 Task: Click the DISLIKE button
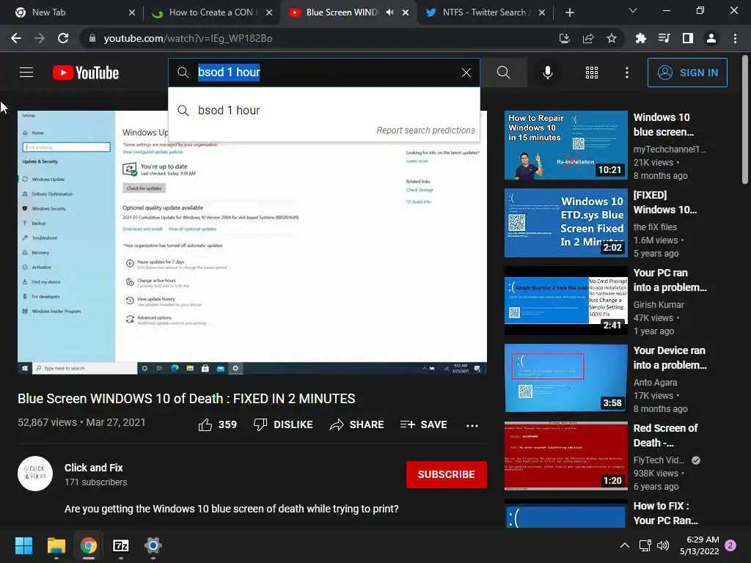click(283, 424)
